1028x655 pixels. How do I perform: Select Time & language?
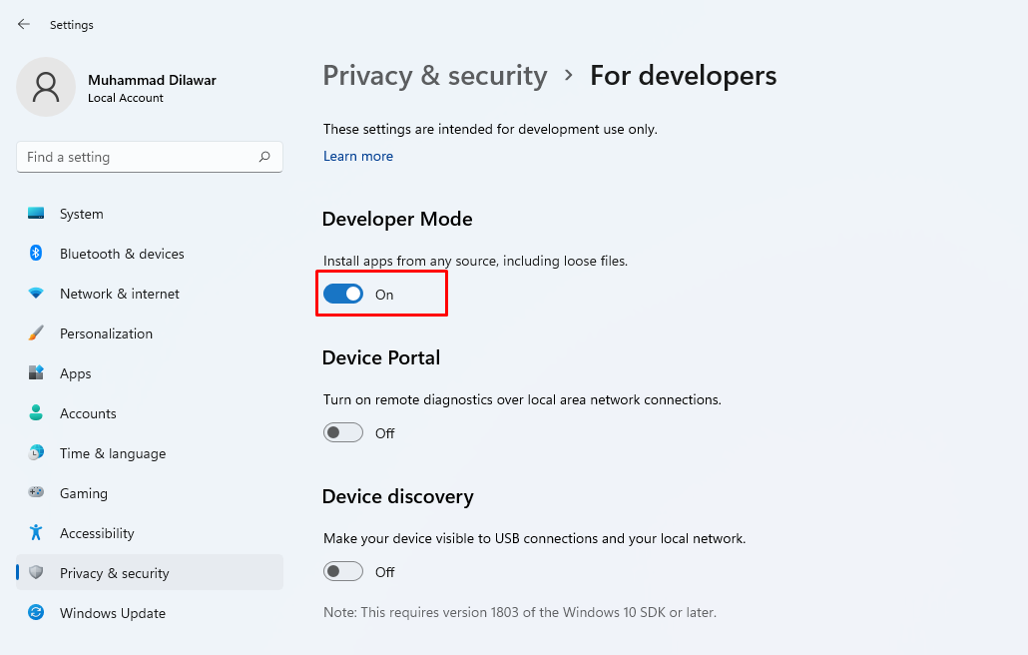[150, 453]
